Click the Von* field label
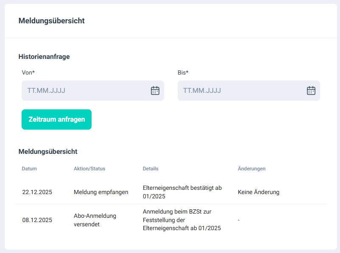Image resolution: width=340 pixels, height=253 pixels. [x=28, y=72]
